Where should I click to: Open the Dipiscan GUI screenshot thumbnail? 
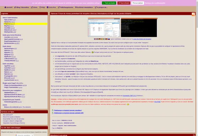[104, 27]
